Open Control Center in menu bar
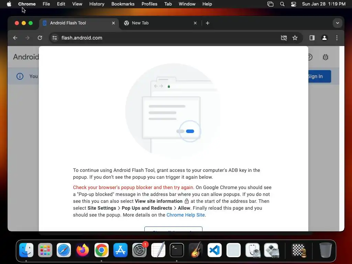Image resolution: width=352 pixels, height=264 pixels. (x=294, y=4)
